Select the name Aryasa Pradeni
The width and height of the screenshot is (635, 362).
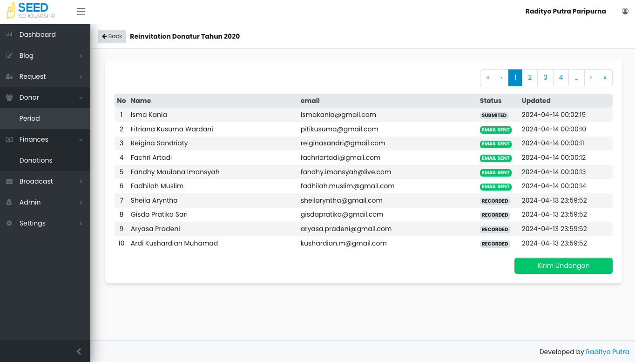(x=155, y=229)
